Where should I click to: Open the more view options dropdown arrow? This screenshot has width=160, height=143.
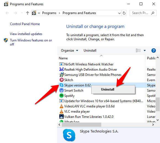coord(145,51)
